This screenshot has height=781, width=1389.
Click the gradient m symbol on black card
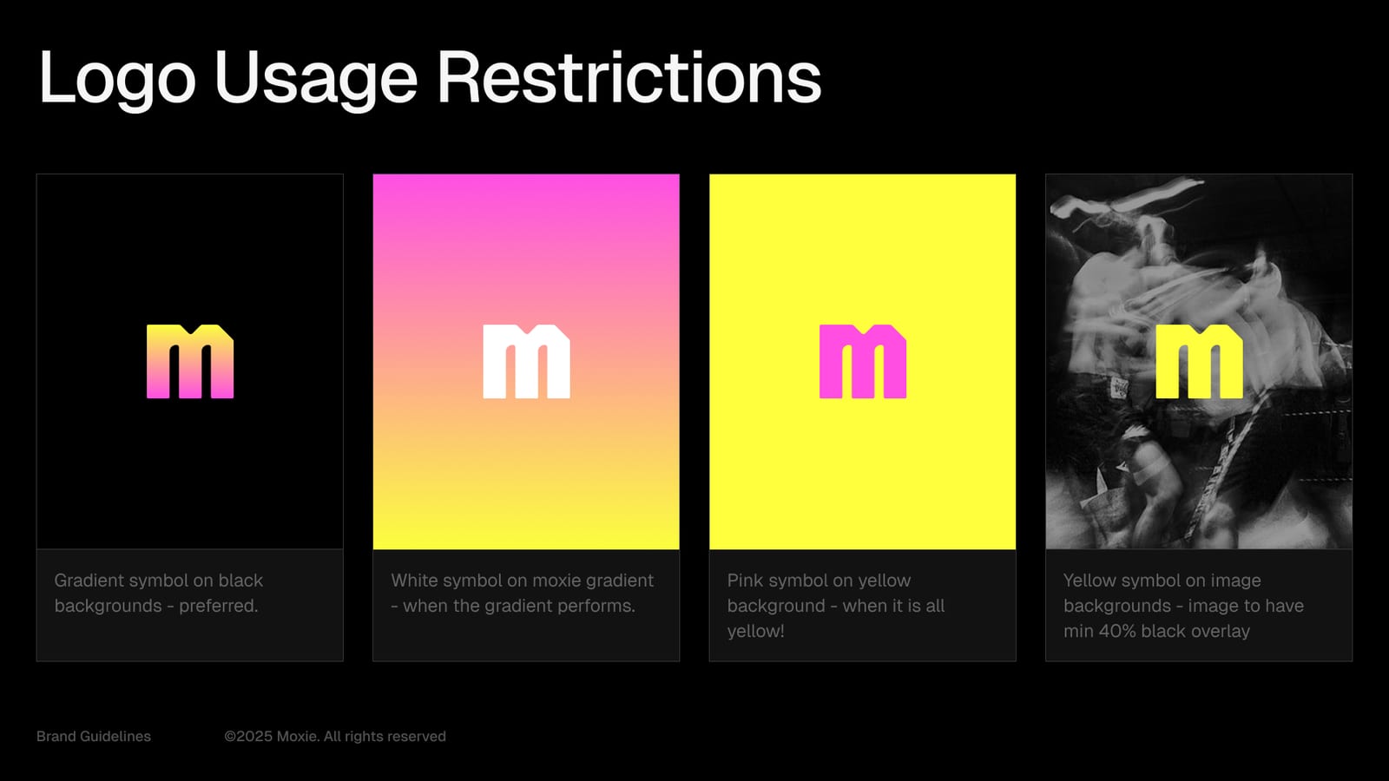(190, 362)
